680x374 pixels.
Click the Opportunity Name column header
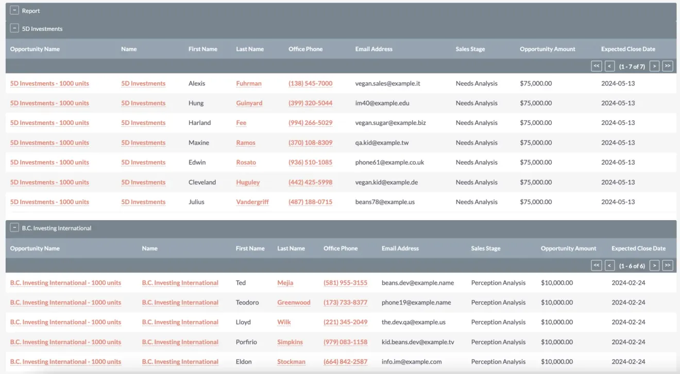pyautogui.click(x=35, y=49)
